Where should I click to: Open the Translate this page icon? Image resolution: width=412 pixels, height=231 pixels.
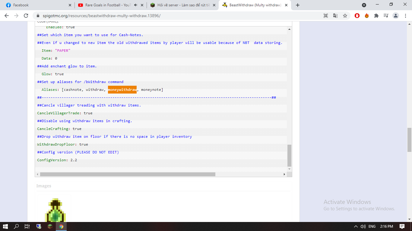[x=335, y=16]
